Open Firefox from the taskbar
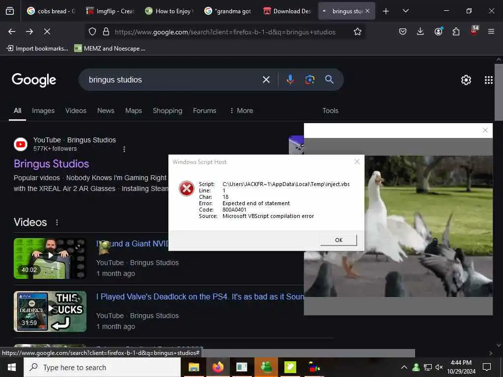 click(218, 367)
